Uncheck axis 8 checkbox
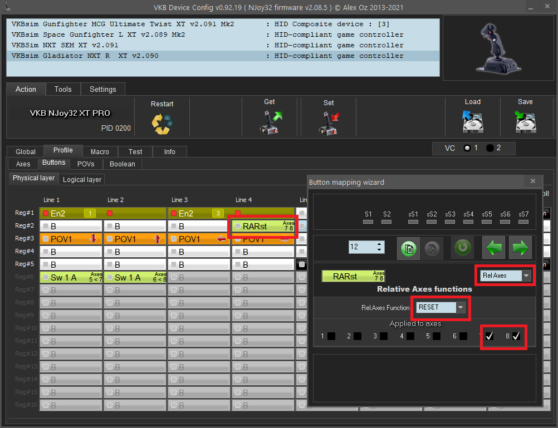This screenshot has width=558, height=428. (516, 336)
